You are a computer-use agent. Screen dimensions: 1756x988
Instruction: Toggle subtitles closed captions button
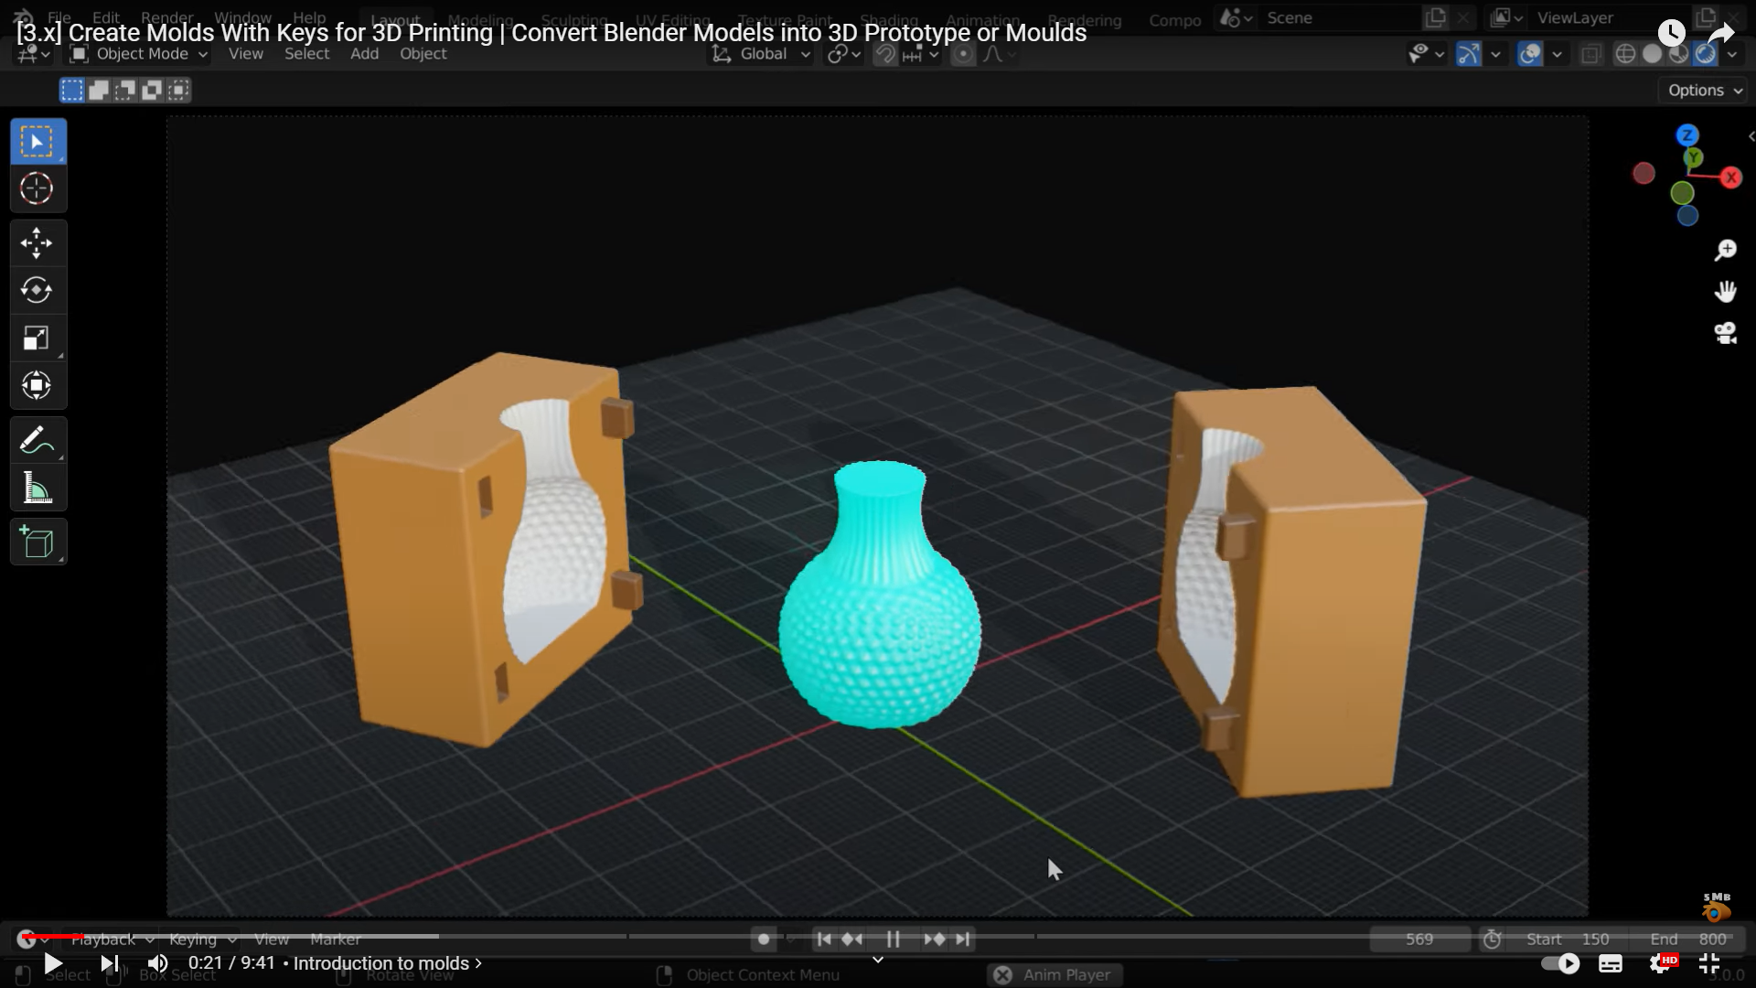1611,963
